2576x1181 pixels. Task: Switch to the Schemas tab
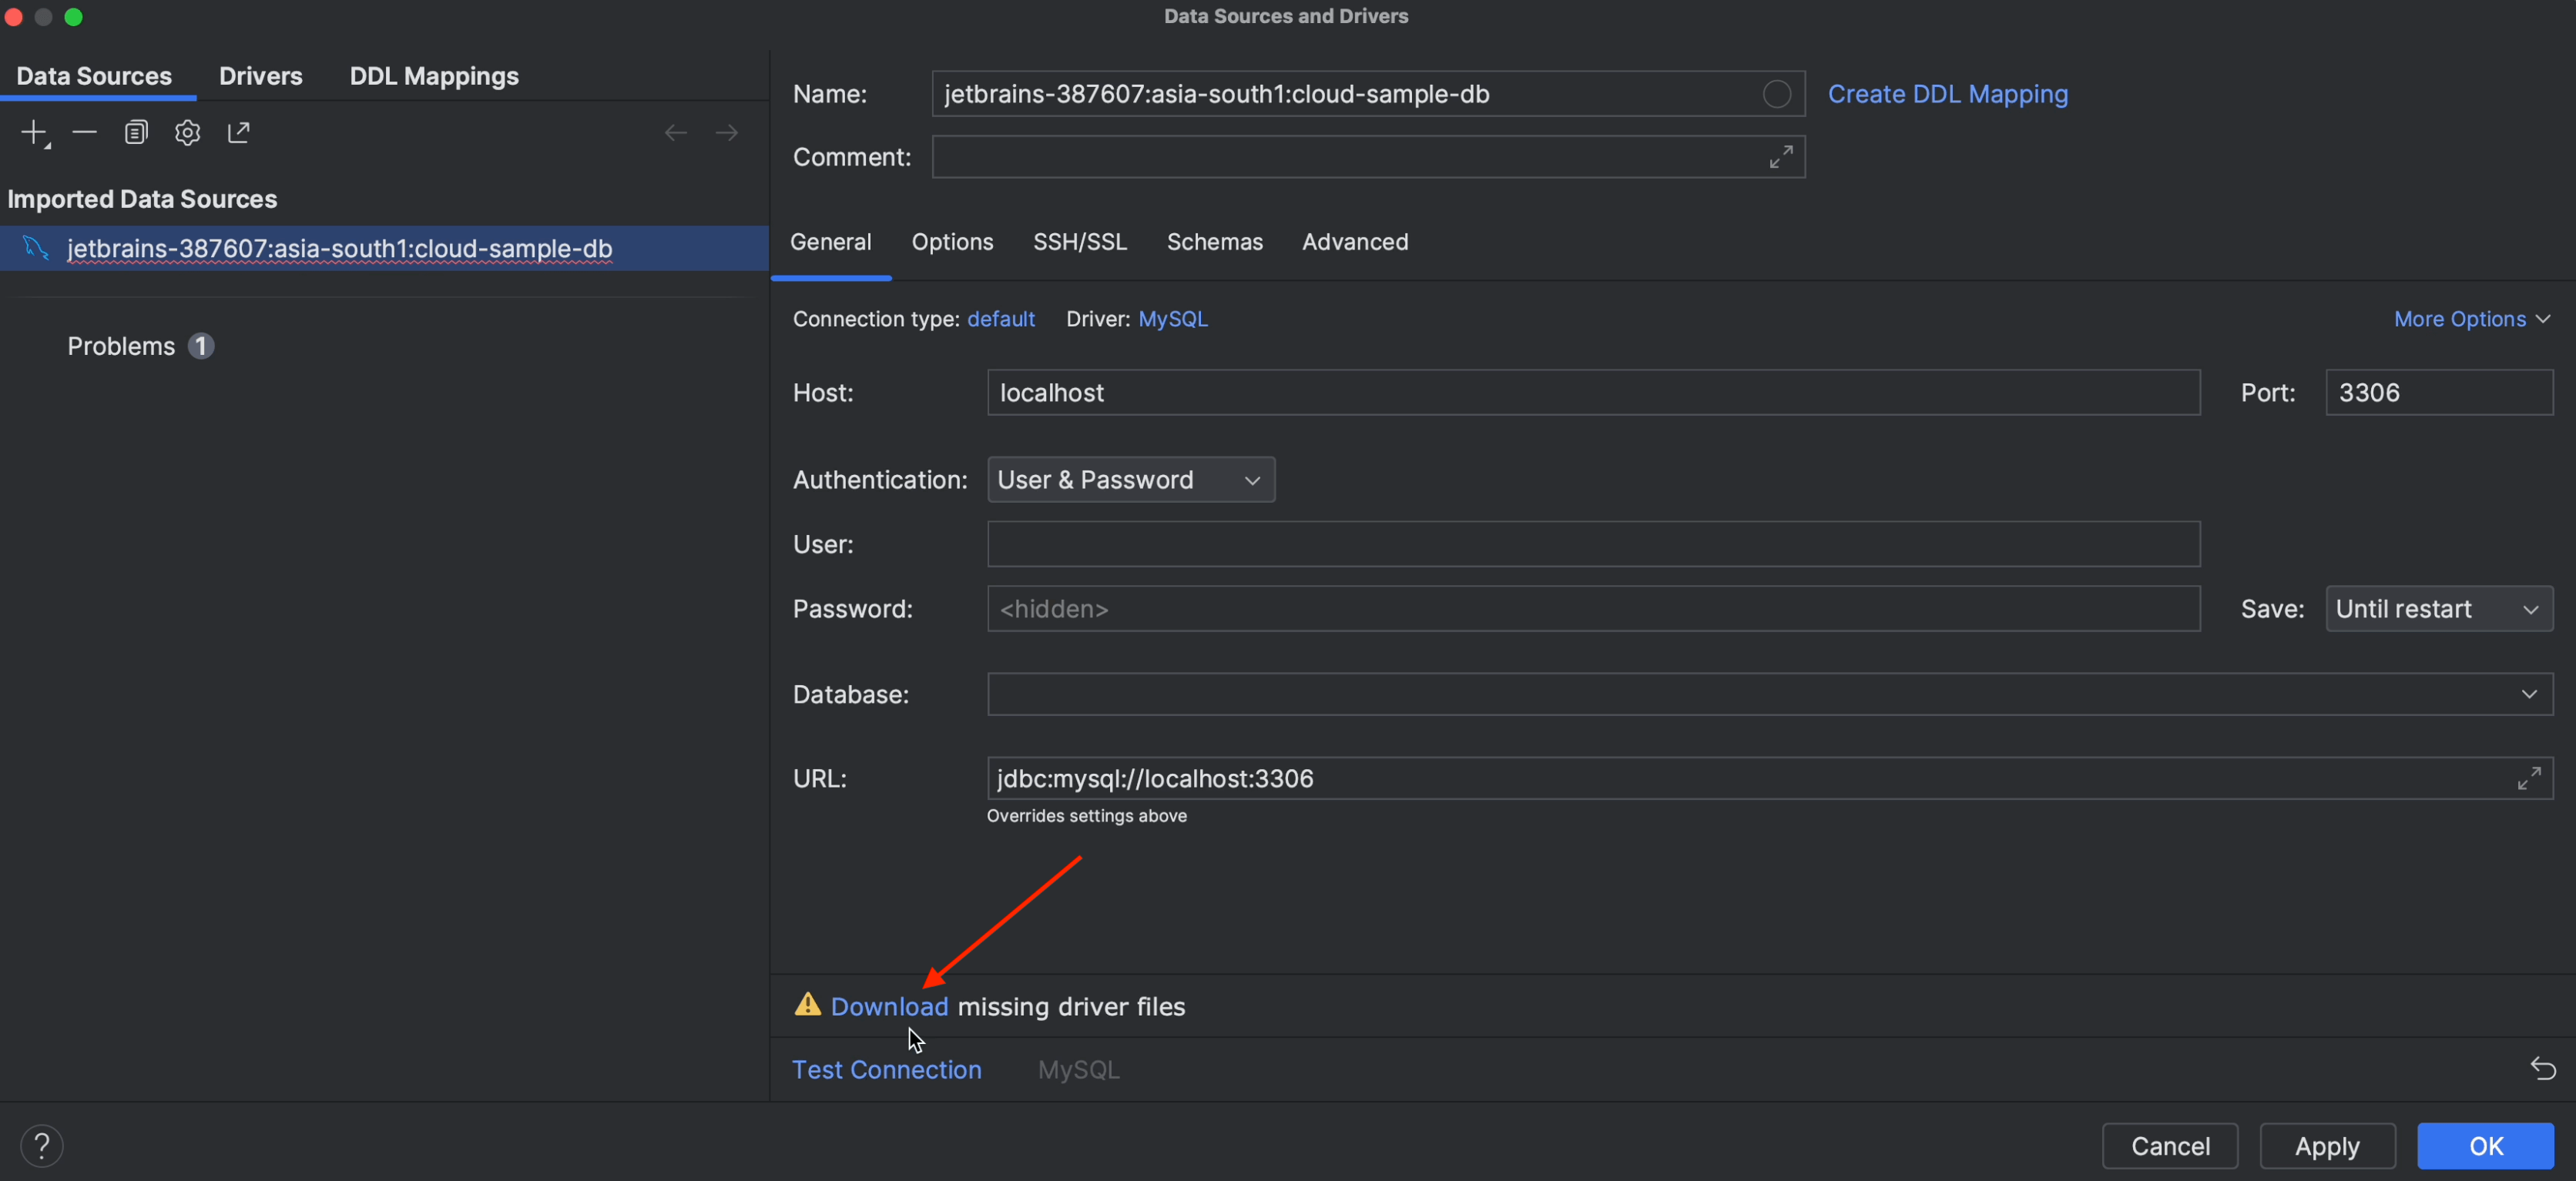pyautogui.click(x=1216, y=242)
